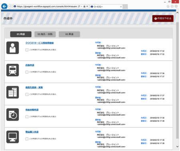180x151 pixels.
Task: Check URL display box under 出張申請
Action: (x=27, y=72)
